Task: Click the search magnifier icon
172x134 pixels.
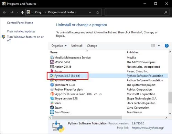Action: click(166, 12)
